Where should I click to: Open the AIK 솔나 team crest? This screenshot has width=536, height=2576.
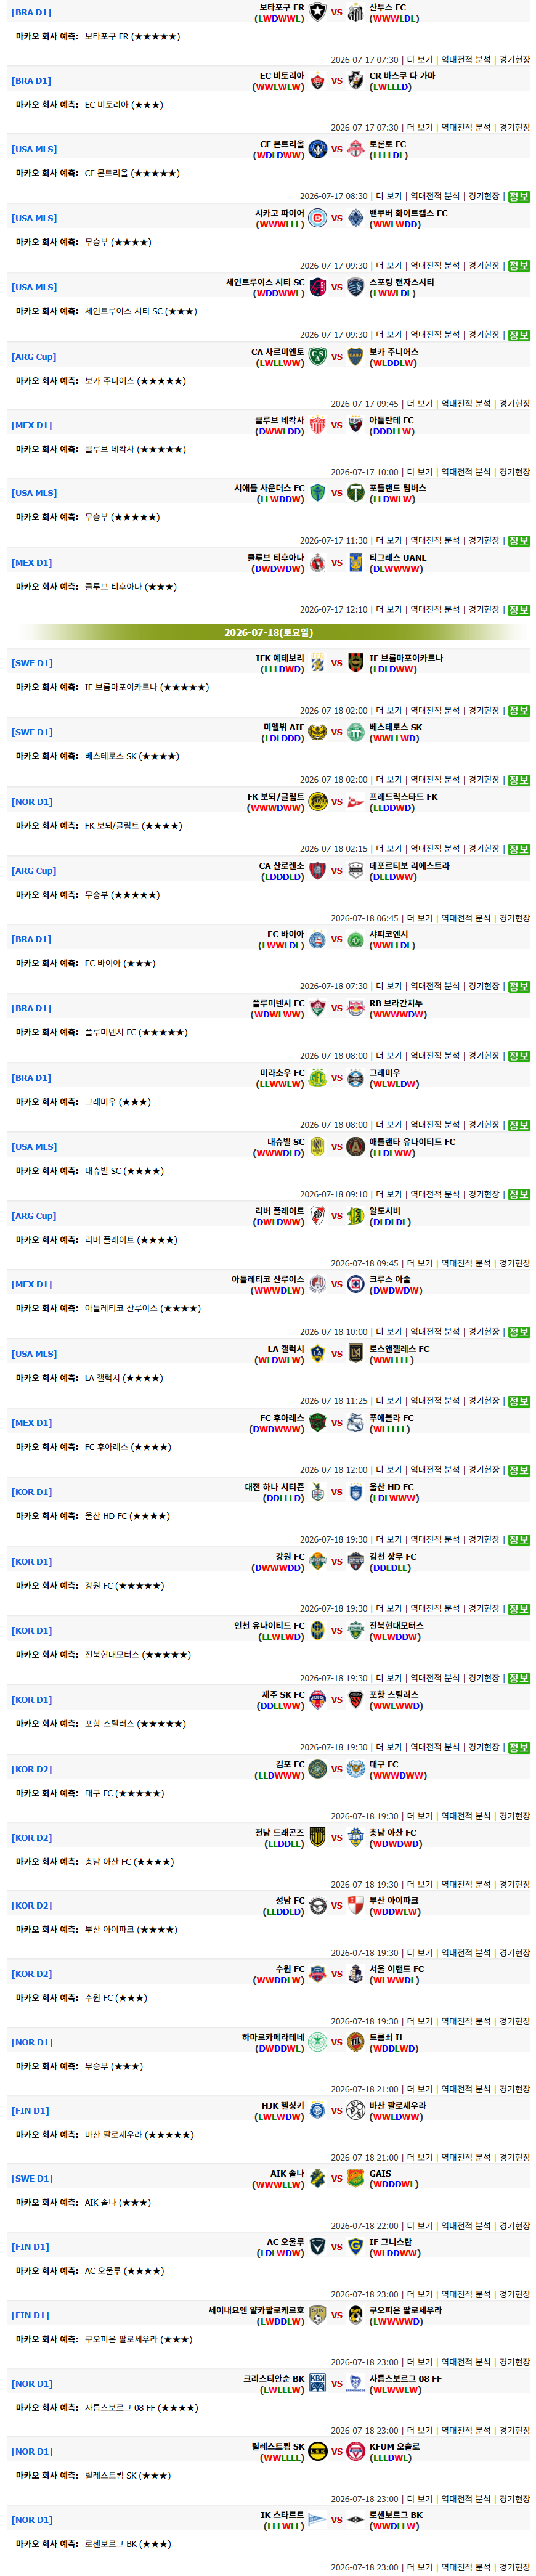tap(317, 2178)
